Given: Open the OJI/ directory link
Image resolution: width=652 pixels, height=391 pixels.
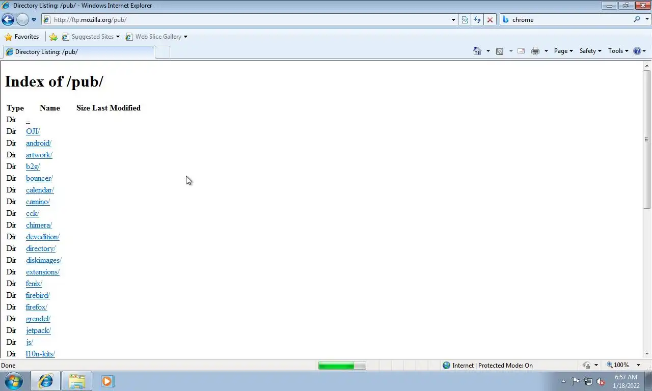Looking at the screenshot, I should point(33,131).
